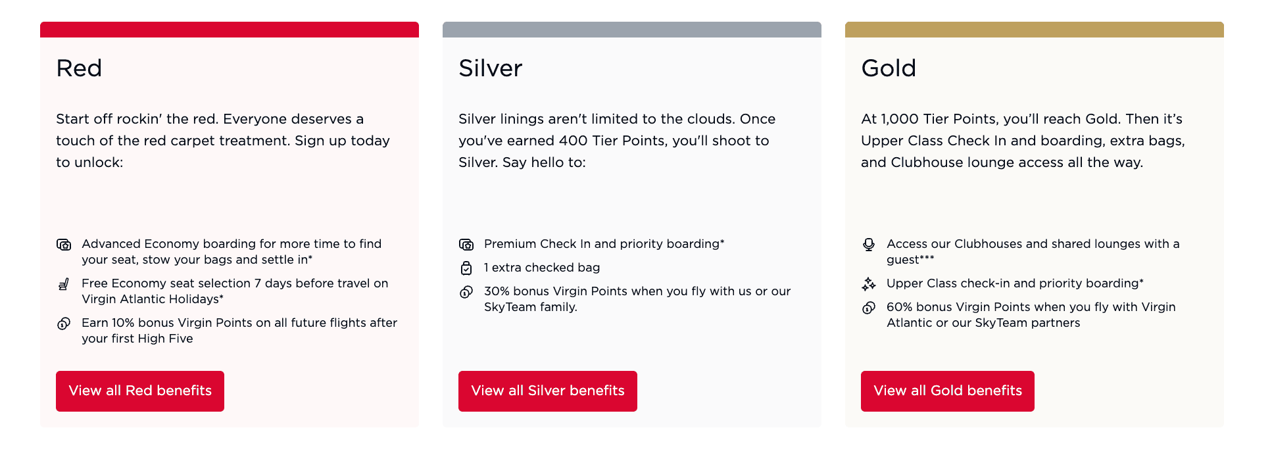Viewport: 1272px width, 459px height.
Task: Click the silver gray bar atop the Silver card
Action: (631, 30)
